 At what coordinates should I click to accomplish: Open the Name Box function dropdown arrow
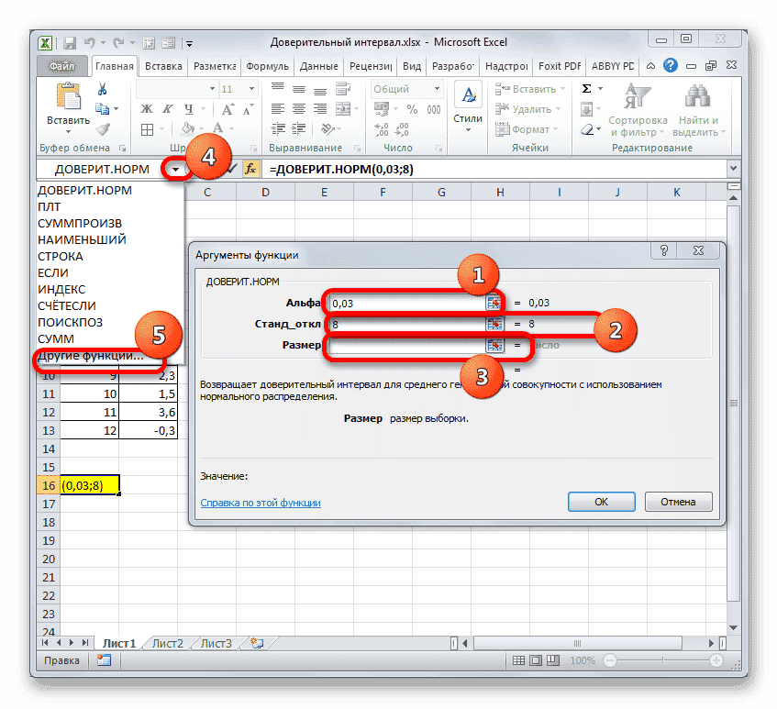pyautogui.click(x=176, y=169)
